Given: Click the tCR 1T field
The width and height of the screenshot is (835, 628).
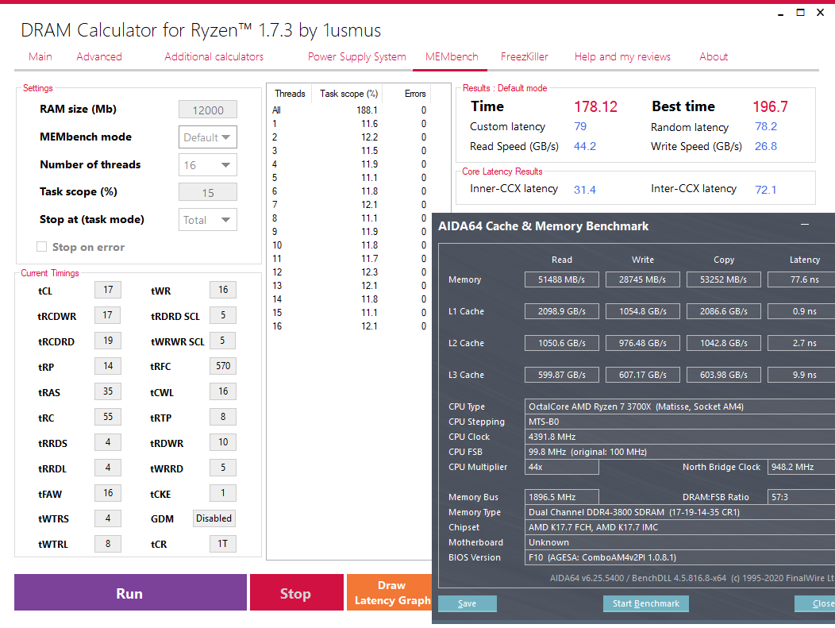Looking at the screenshot, I should [223, 544].
